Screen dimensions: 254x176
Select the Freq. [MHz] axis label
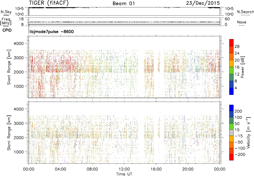(x=6, y=22)
